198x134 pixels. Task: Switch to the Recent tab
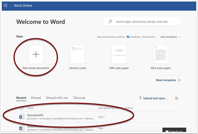point(21,98)
